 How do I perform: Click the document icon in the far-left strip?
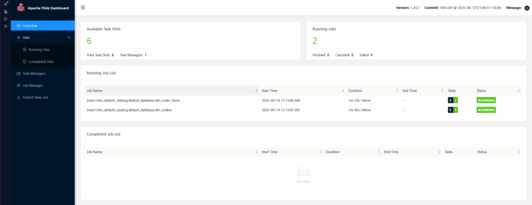[x=5, y=11]
